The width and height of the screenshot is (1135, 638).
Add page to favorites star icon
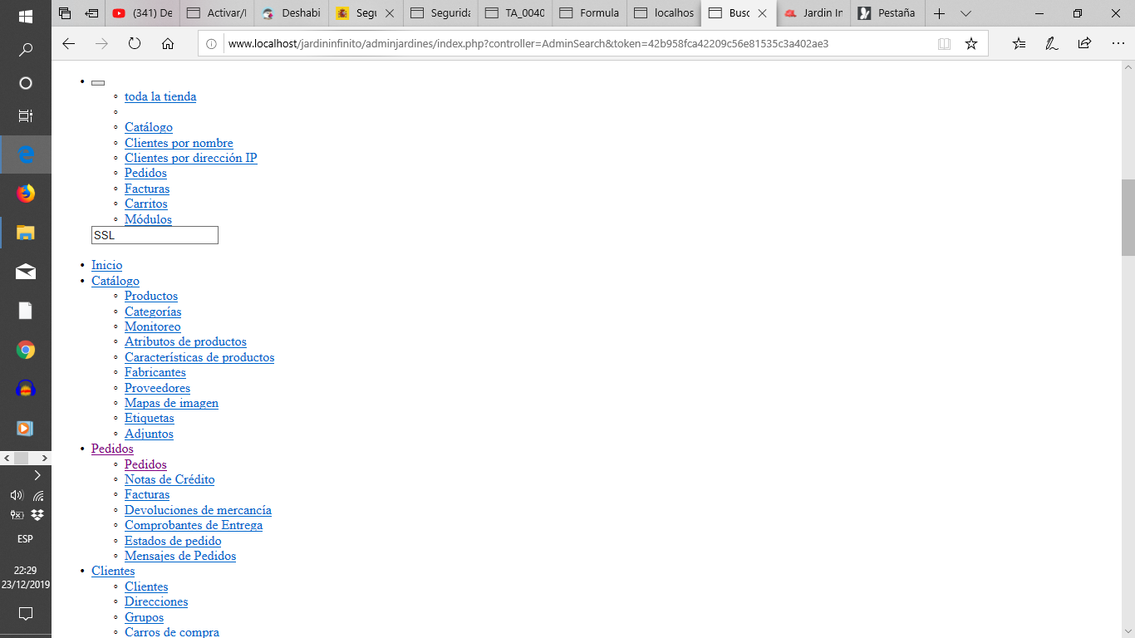(971, 44)
